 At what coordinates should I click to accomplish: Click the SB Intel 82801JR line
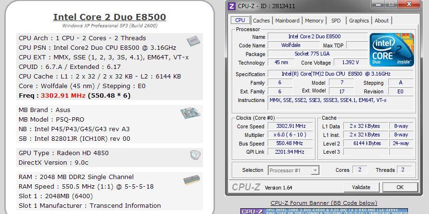point(74,139)
